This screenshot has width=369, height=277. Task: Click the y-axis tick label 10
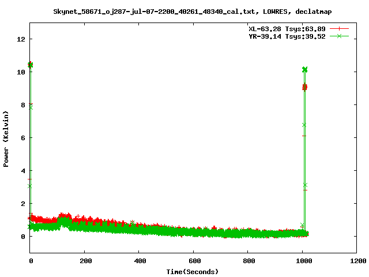point(21,72)
